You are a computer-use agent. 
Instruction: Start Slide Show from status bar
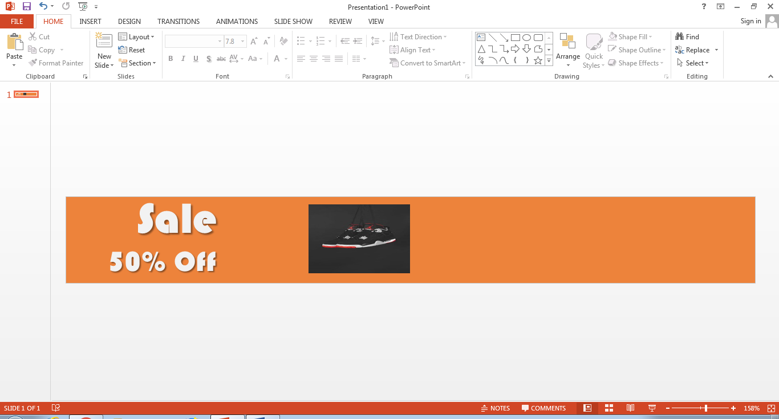[651, 408]
